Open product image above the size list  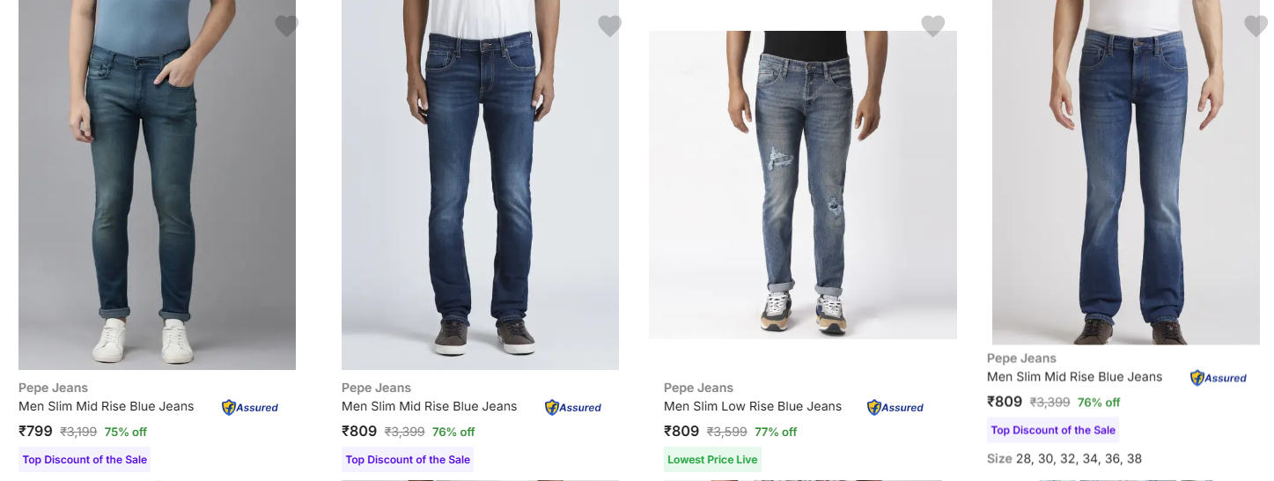point(1125,172)
